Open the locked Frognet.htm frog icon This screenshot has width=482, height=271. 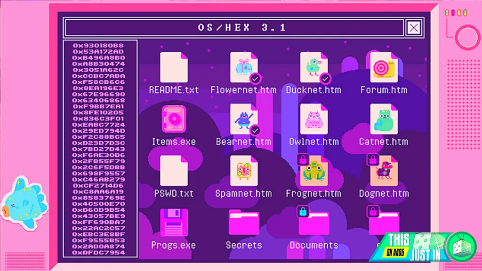tap(314, 170)
